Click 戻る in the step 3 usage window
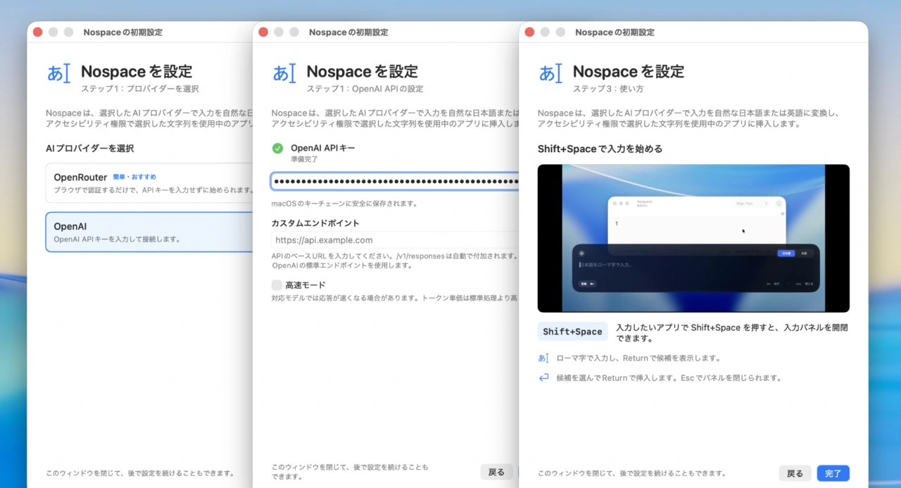This screenshot has width=901, height=488. (795, 473)
